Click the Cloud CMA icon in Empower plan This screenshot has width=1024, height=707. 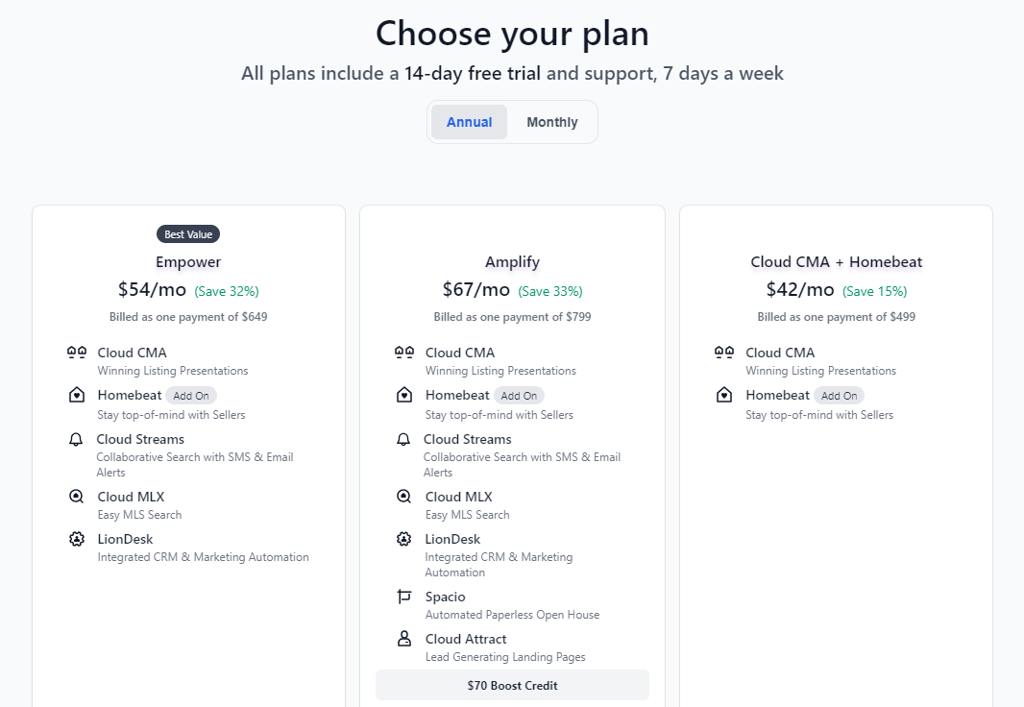[77, 354]
